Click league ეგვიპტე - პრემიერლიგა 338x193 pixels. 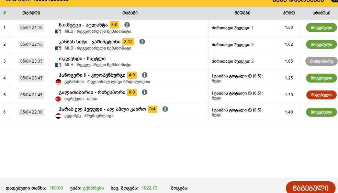pos(89,116)
